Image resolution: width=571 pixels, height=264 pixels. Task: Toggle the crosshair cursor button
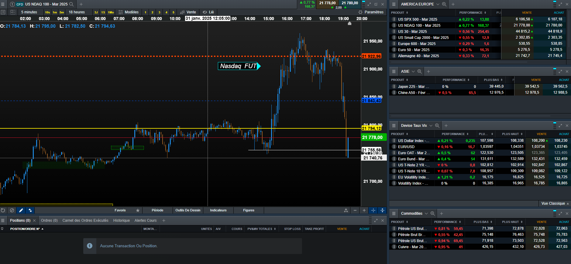(373, 210)
